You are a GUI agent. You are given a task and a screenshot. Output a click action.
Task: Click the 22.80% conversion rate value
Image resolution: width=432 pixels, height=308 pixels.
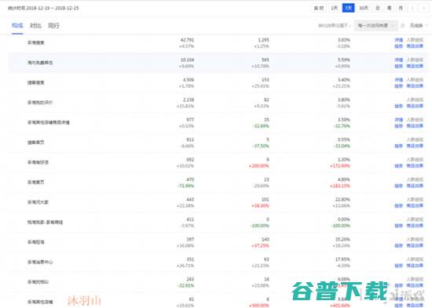[x=342, y=200]
